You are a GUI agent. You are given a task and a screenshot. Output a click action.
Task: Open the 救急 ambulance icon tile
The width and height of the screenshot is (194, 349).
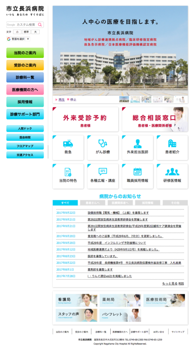(x=68, y=144)
